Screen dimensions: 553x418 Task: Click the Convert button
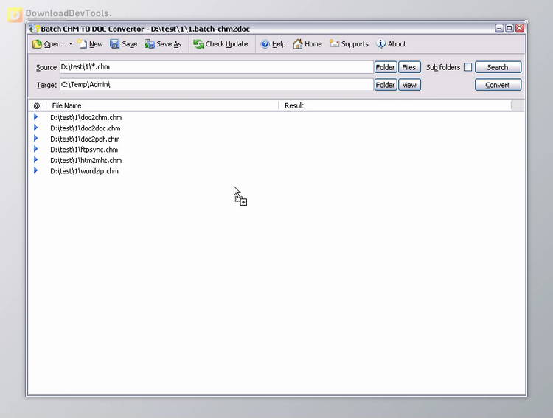point(498,85)
